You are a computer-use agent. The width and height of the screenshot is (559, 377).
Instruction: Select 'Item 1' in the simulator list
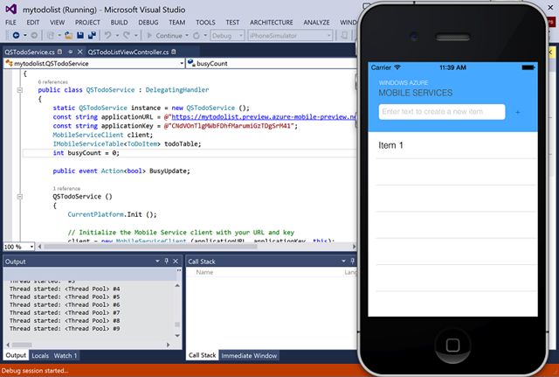452,145
